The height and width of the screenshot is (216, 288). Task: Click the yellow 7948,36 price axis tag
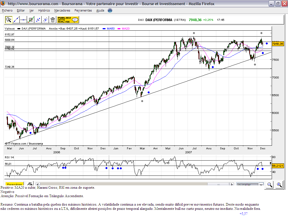tap(278, 44)
